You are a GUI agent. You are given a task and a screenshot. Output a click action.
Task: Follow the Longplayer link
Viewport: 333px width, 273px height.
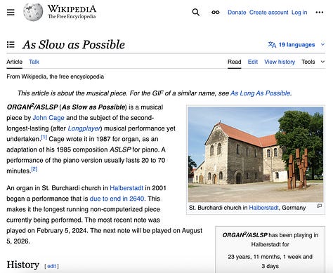(84, 128)
